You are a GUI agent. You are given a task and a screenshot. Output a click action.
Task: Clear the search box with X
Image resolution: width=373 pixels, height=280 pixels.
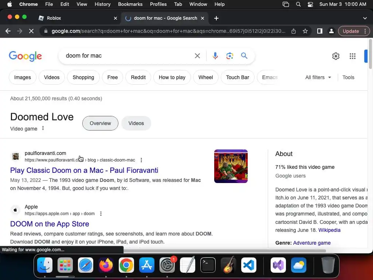point(197,56)
